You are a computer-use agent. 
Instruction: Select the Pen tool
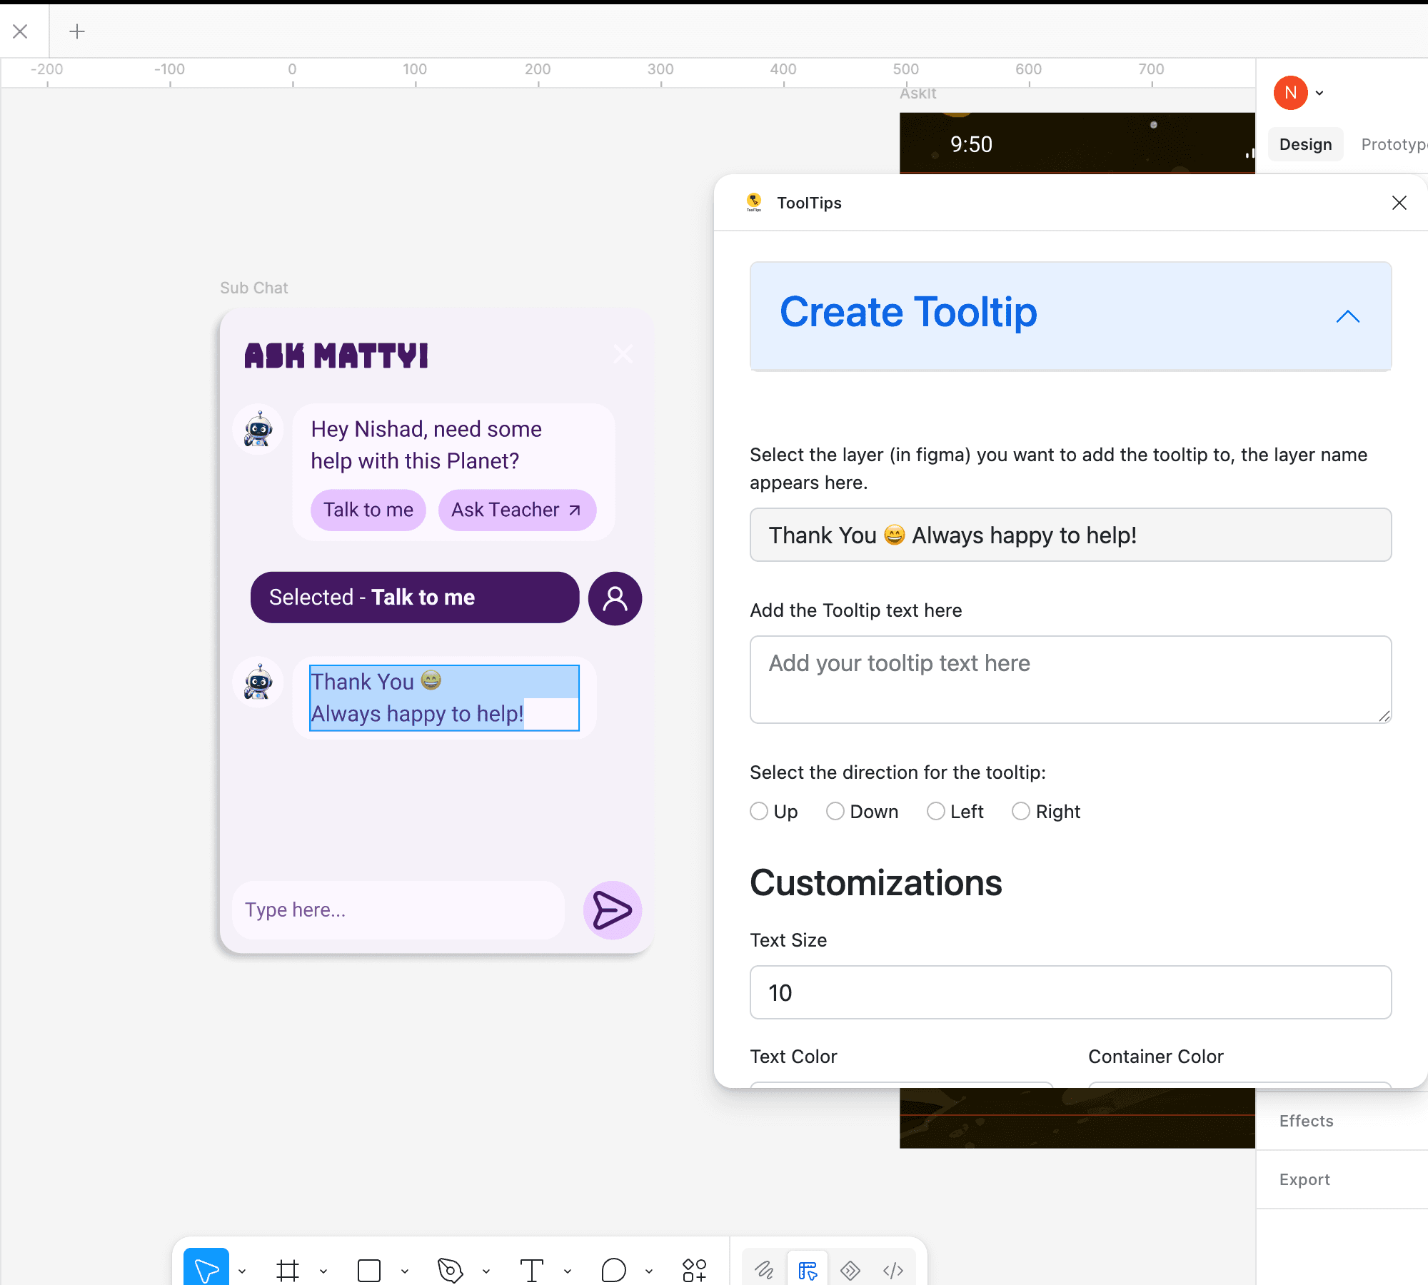pyautogui.click(x=451, y=1270)
